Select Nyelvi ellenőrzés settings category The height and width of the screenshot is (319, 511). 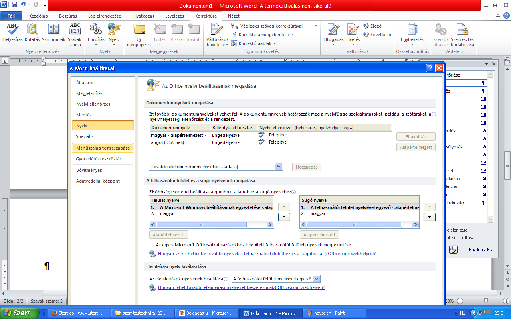click(x=103, y=104)
